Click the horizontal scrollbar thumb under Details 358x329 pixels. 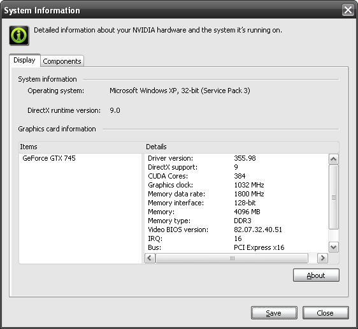pyautogui.click(x=232, y=258)
